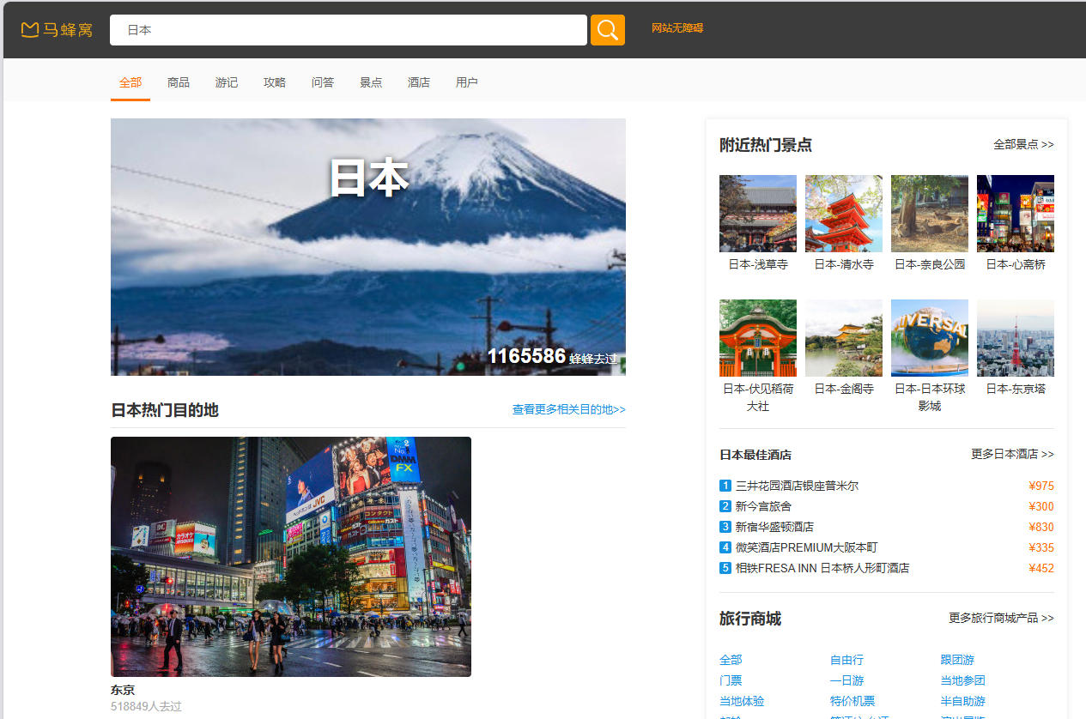This screenshot has width=1086, height=719.
Task: Open the 日本-伏见稻荷大社 shrine thumbnail
Action: tap(757, 338)
